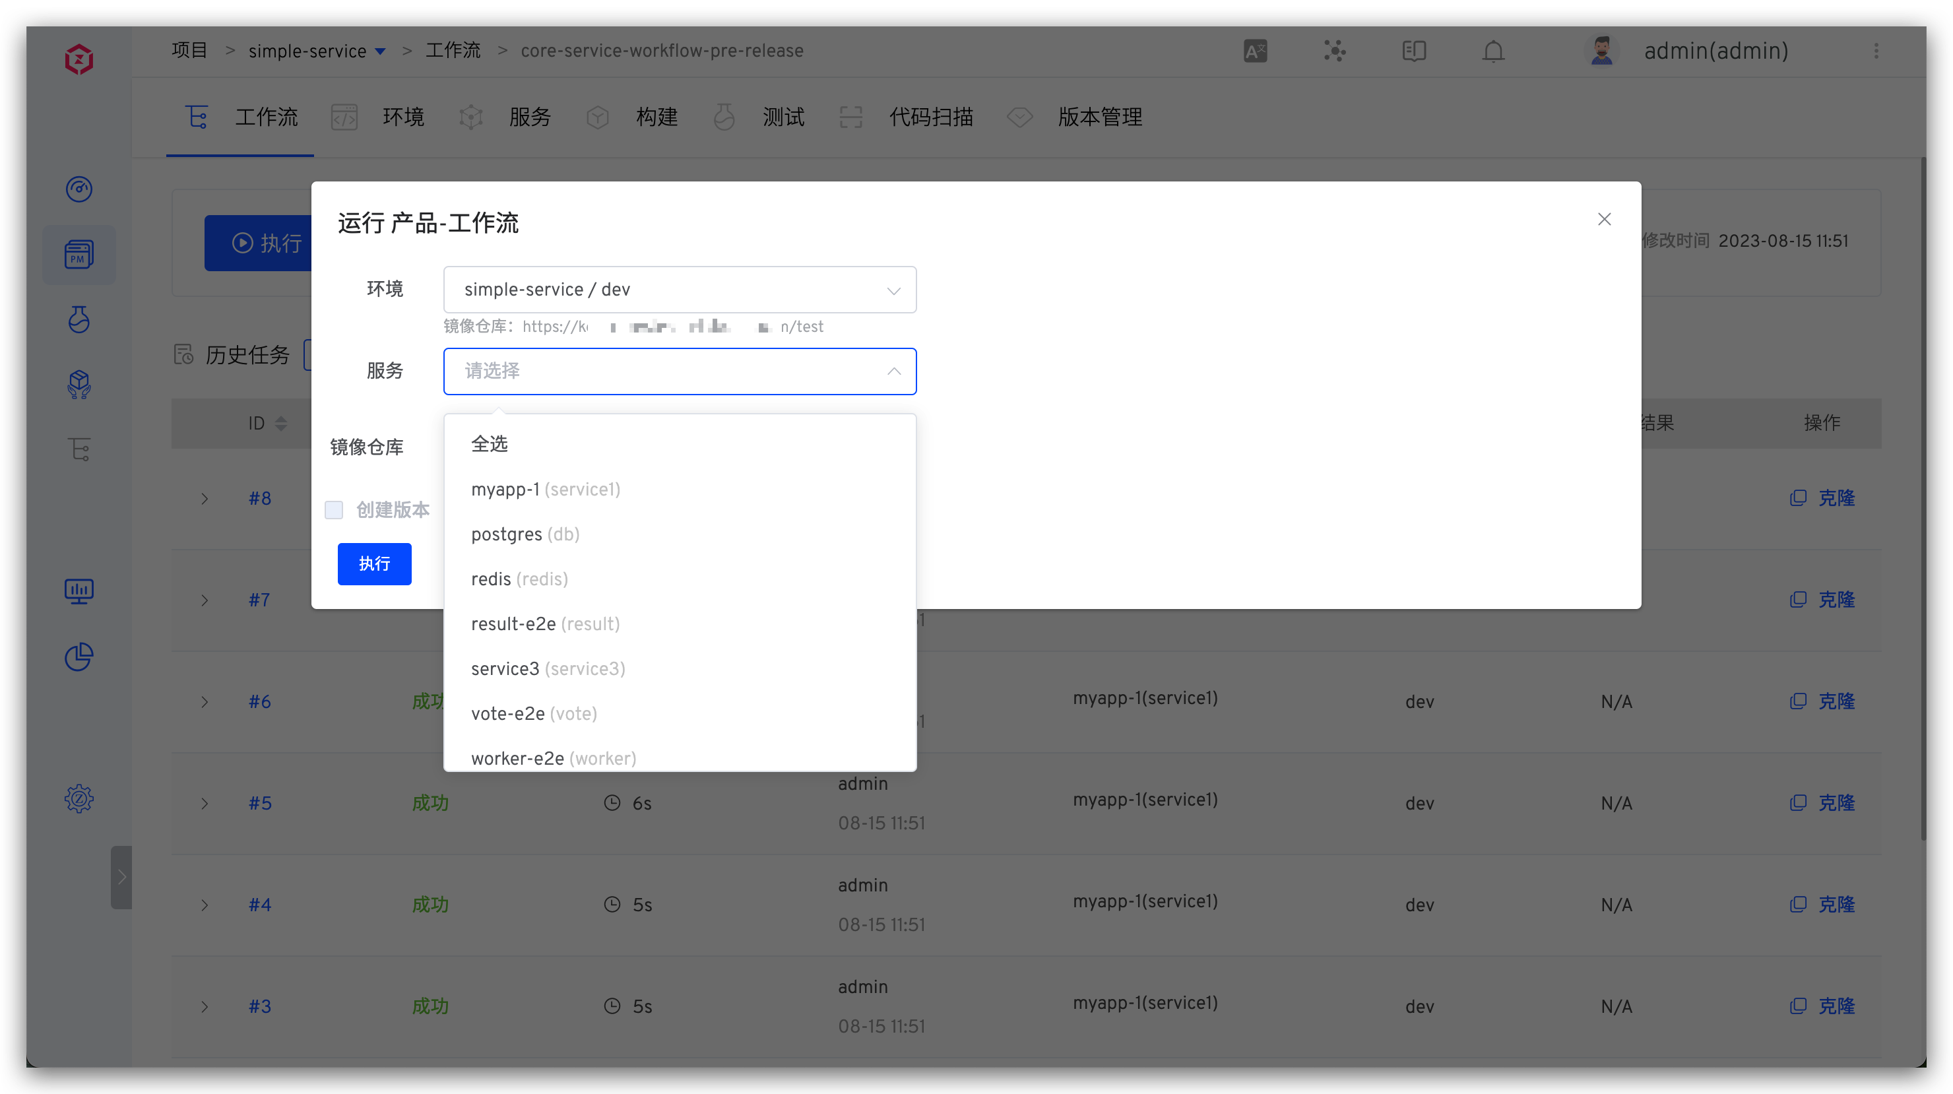The image size is (1953, 1094).
Task: Open the test flask sidebar icon
Action: [79, 319]
